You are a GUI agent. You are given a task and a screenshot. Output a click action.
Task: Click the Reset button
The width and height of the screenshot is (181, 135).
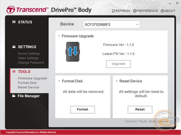(x=140, y=109)
